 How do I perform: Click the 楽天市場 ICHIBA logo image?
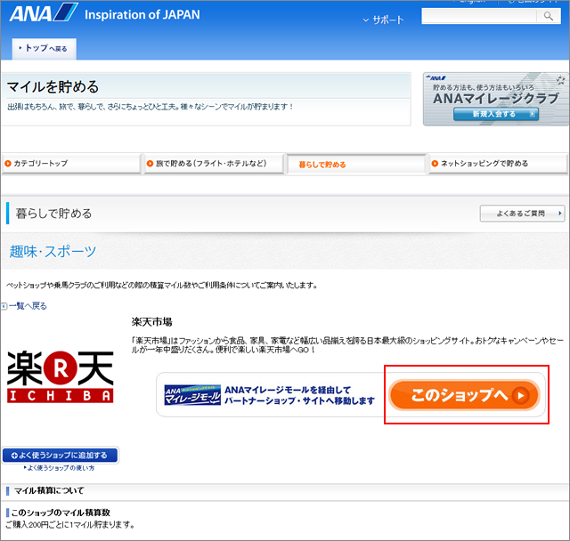(x=60, y=376)
